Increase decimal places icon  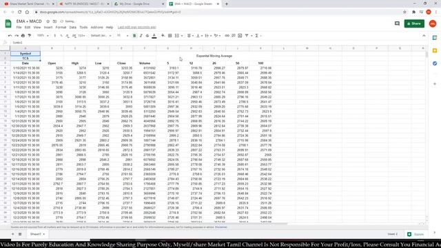pos(74,36)
